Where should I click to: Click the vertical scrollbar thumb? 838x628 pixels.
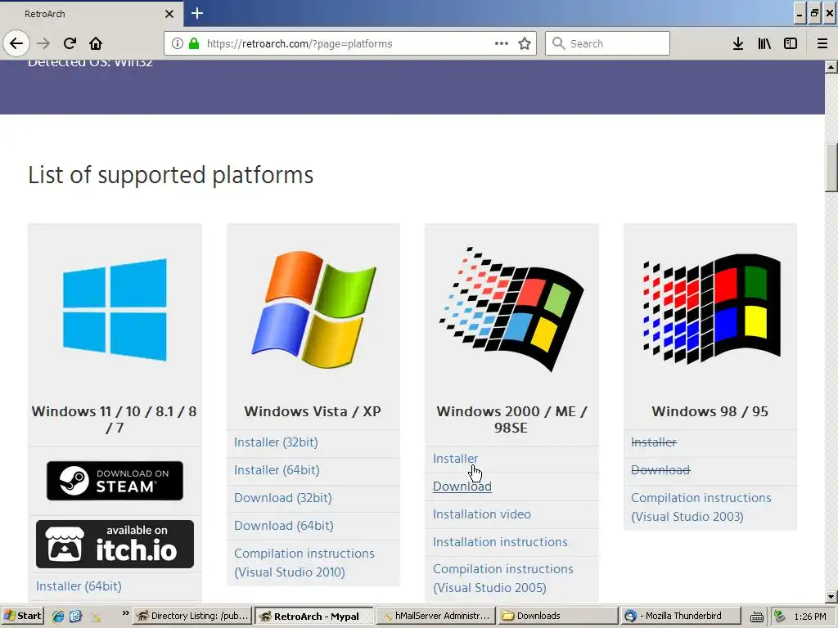coord(831,168)
